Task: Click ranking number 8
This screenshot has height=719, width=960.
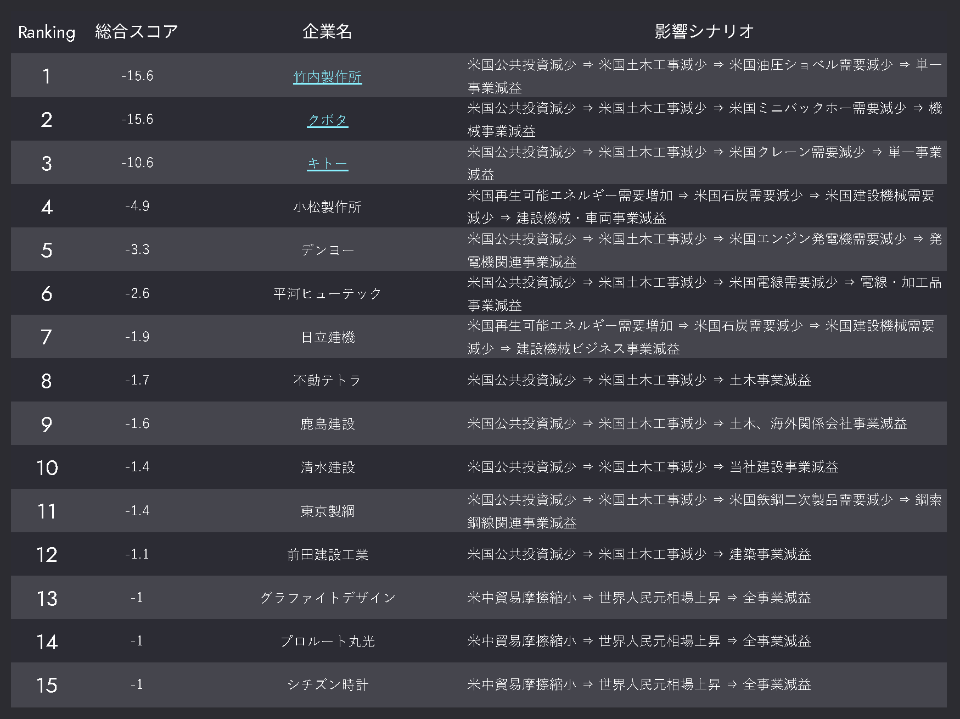Action: [47, 381]
